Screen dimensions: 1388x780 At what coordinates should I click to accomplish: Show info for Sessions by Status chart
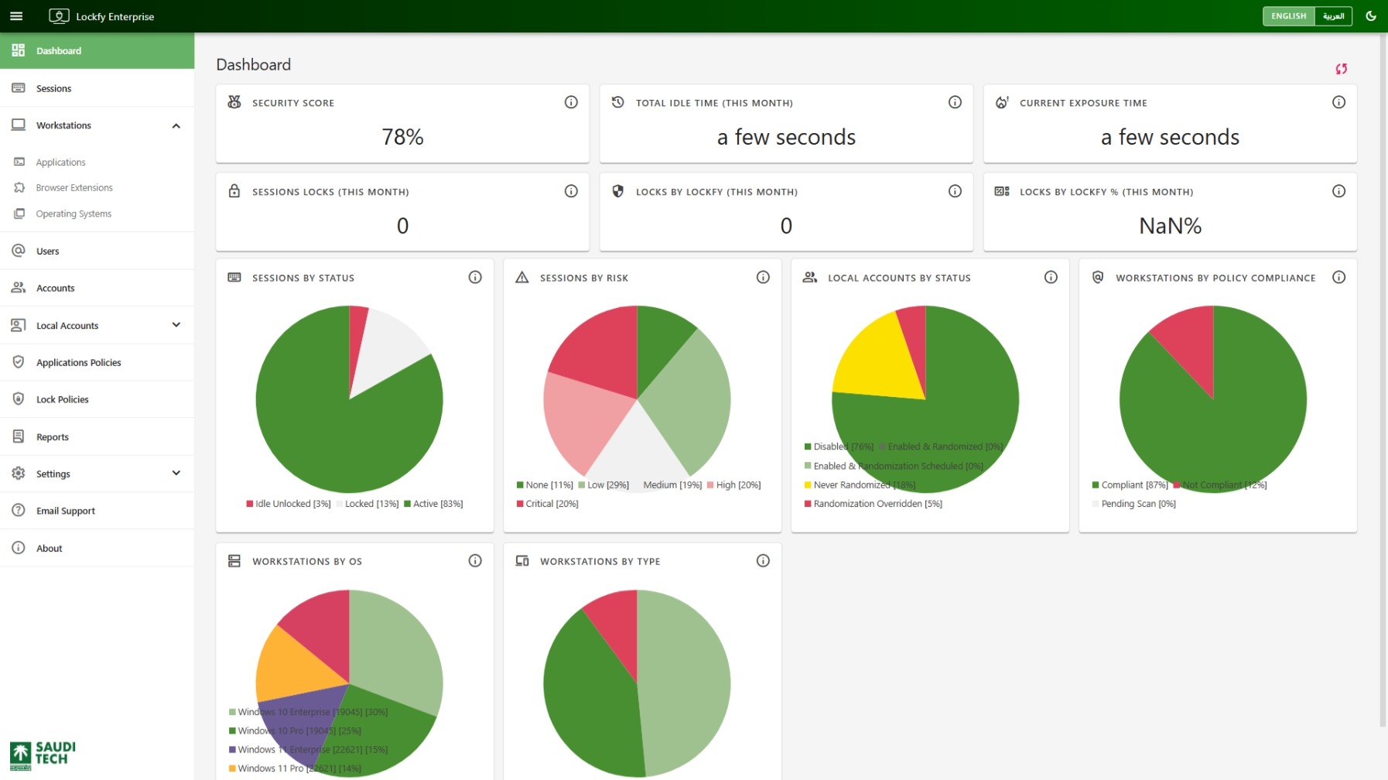tap(475, 277)
